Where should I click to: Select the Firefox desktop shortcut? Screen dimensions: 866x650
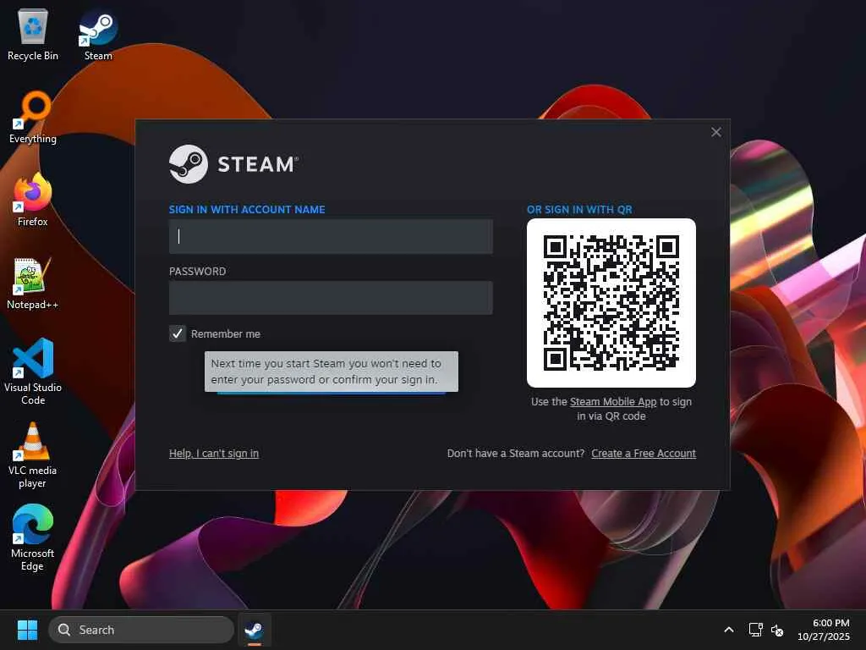[33, 200]
